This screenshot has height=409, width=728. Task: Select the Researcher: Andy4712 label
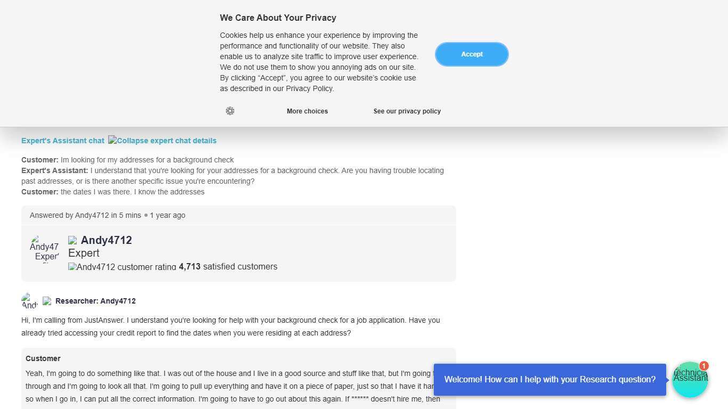tap(95, 301)
